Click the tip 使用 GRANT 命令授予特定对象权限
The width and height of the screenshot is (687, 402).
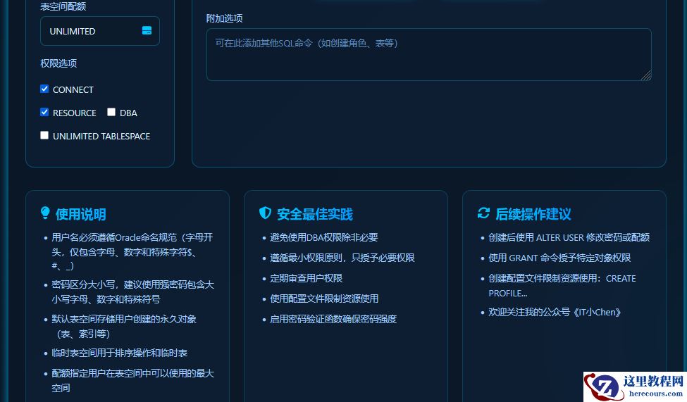(559, 258)
